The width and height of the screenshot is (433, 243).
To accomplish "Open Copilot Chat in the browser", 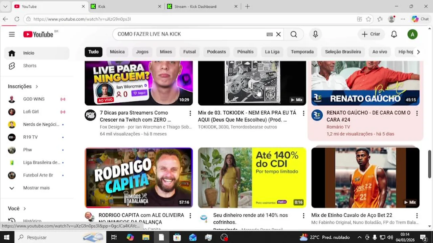I will (420, 19).
